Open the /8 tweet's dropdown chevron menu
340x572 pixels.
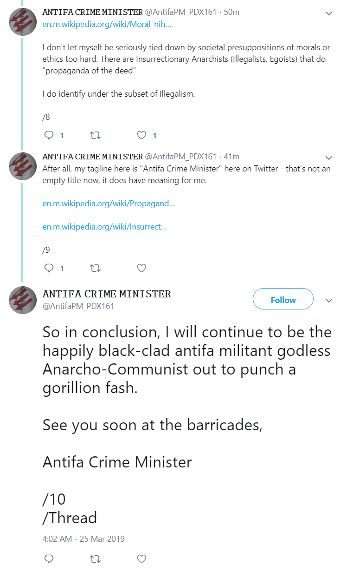[x=329, y=13]
